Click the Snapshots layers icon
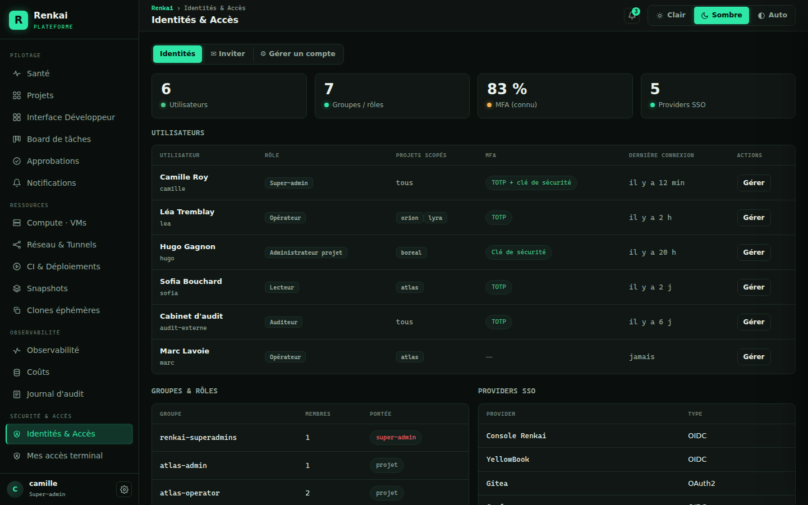The height and width of the screenshot is (505, 808). tap(17, 288)
